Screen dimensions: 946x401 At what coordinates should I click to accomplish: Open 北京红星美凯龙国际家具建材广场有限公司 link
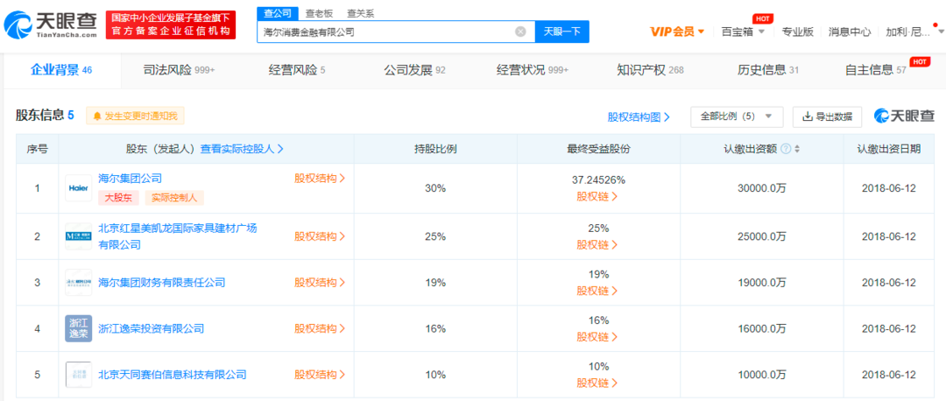click(177, 236)
